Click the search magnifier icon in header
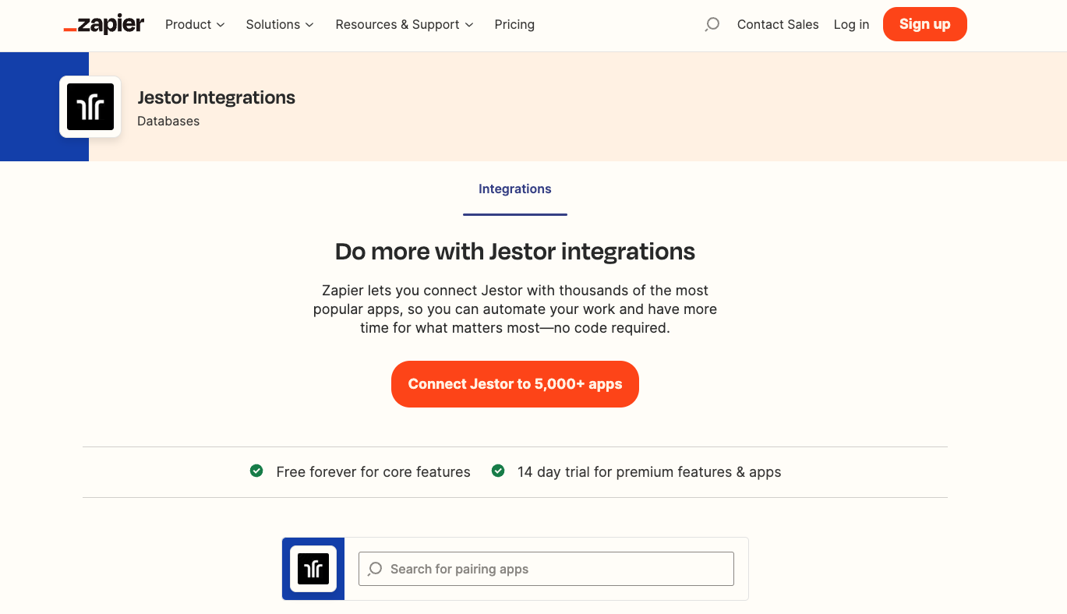 pyautogui.click(x=712, y=25)
